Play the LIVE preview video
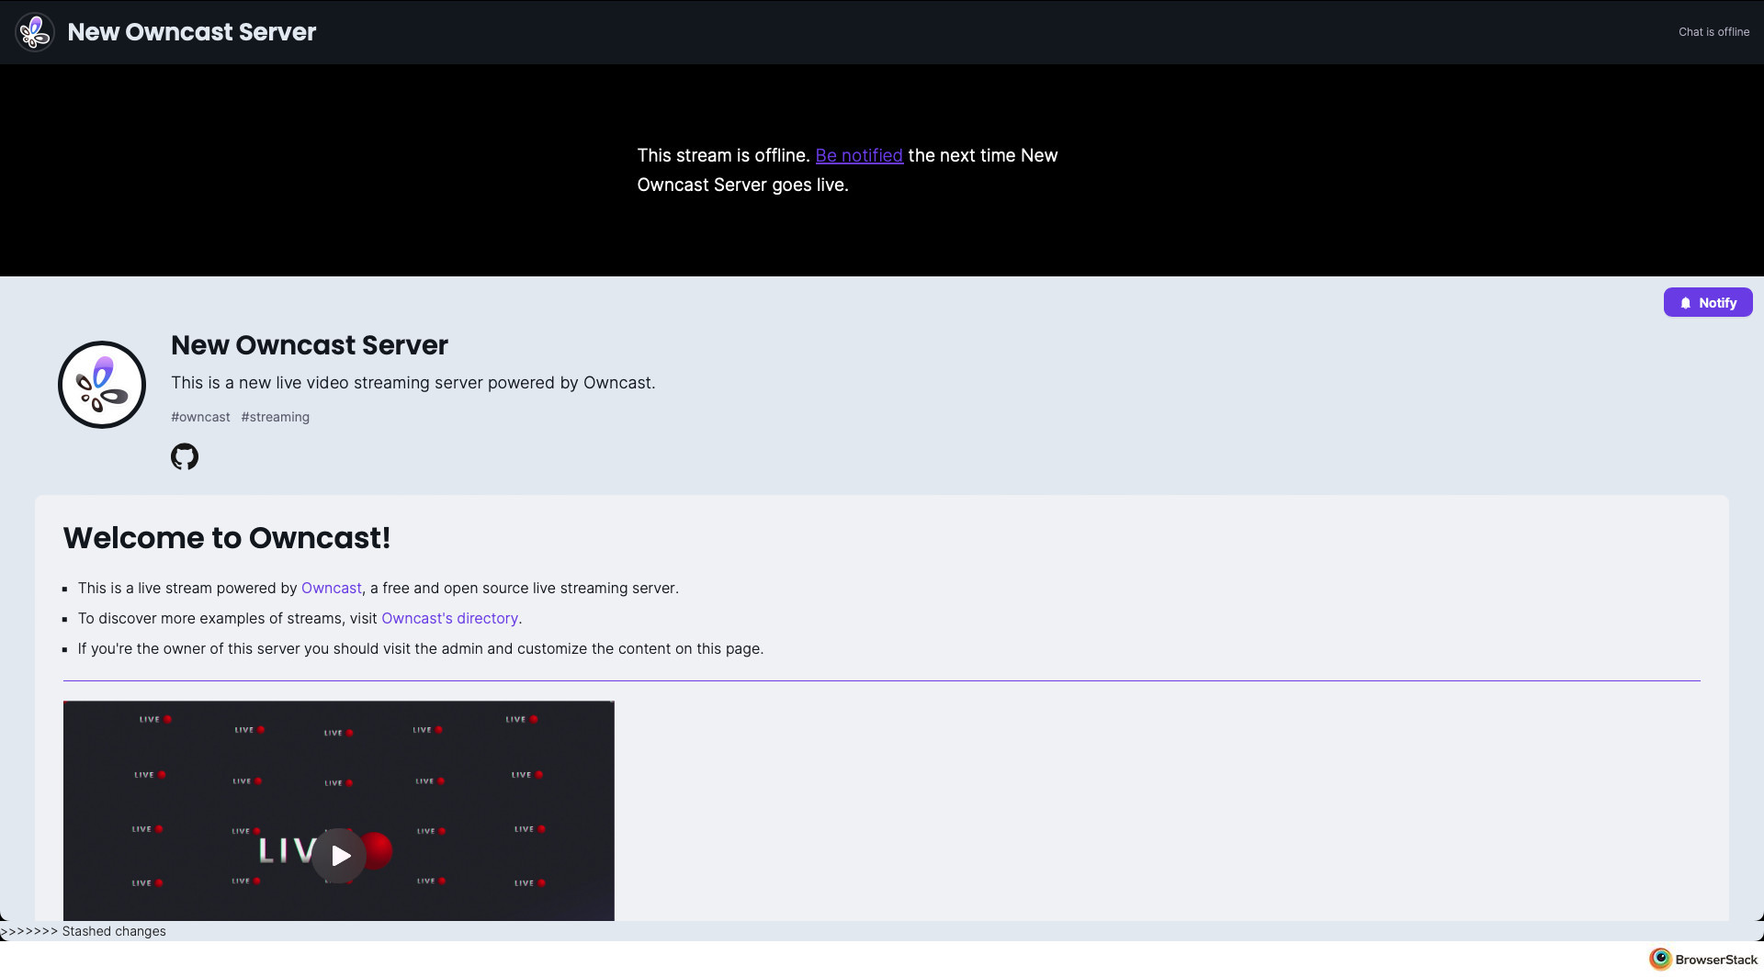This screenshot has height=977, width=1764. (339, 856)
